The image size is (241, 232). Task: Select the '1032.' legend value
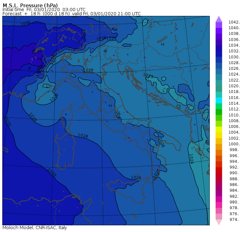tap(234, 51)
